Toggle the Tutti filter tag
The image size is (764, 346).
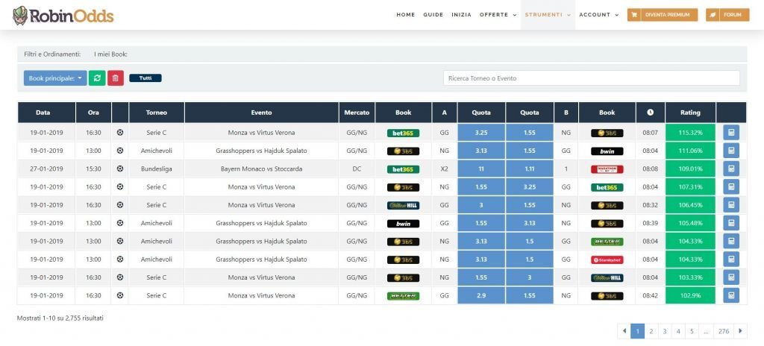[x=145, y=78]
